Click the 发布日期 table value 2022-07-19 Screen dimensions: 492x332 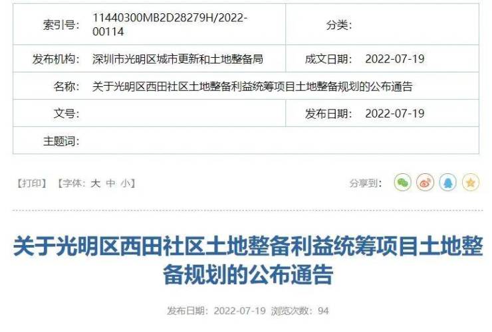(395, 114)
